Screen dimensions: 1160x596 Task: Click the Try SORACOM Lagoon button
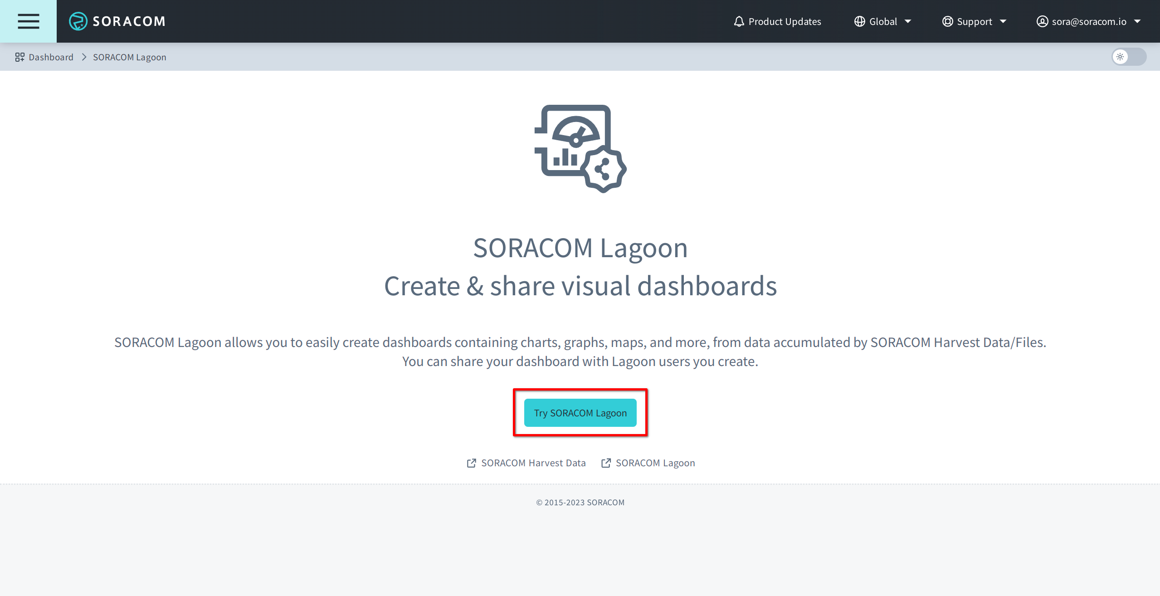point(580,413)
